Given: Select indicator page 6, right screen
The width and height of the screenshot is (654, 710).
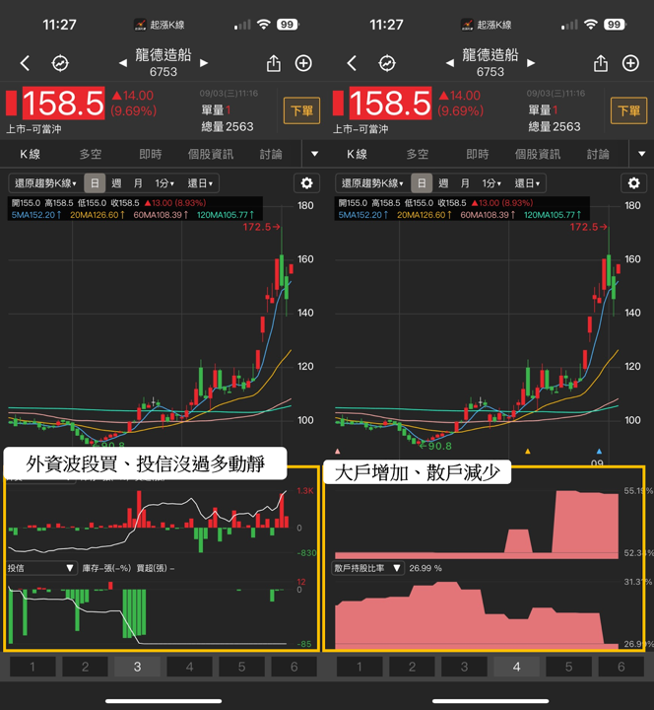Looking at the screenshot, I should click(x=621, y=667).
